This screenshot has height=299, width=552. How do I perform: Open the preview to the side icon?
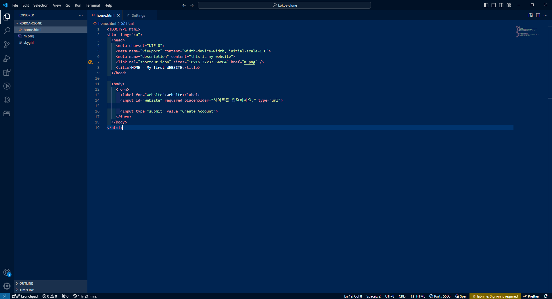pyautogui.click(x=530, y=15)
